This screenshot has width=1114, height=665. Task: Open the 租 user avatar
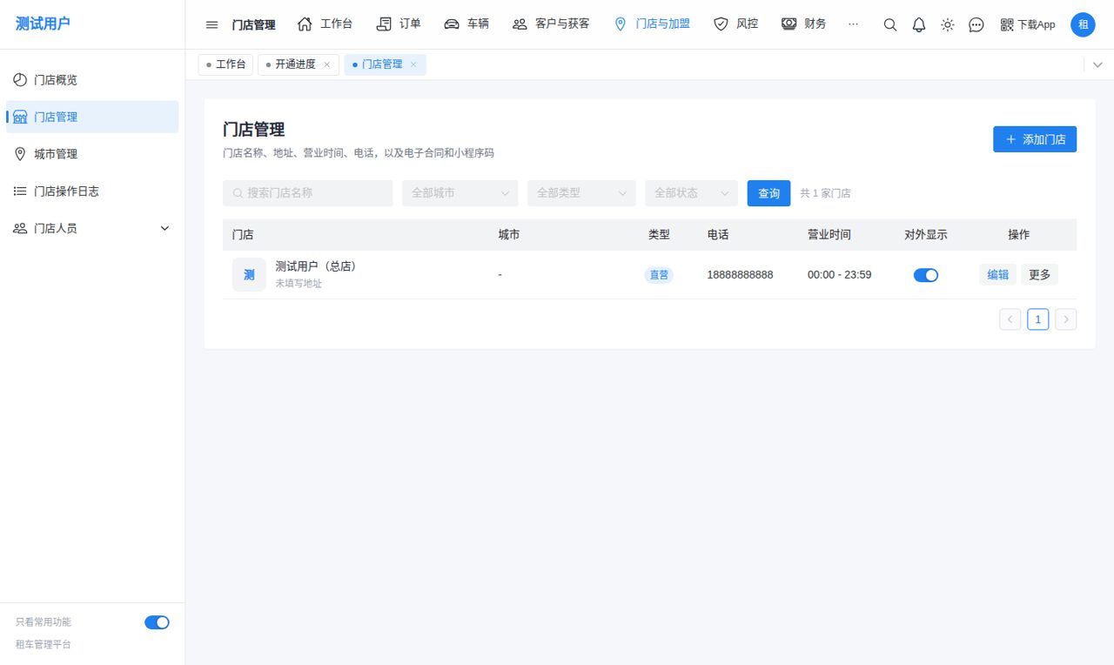(x=1083, y=24)
